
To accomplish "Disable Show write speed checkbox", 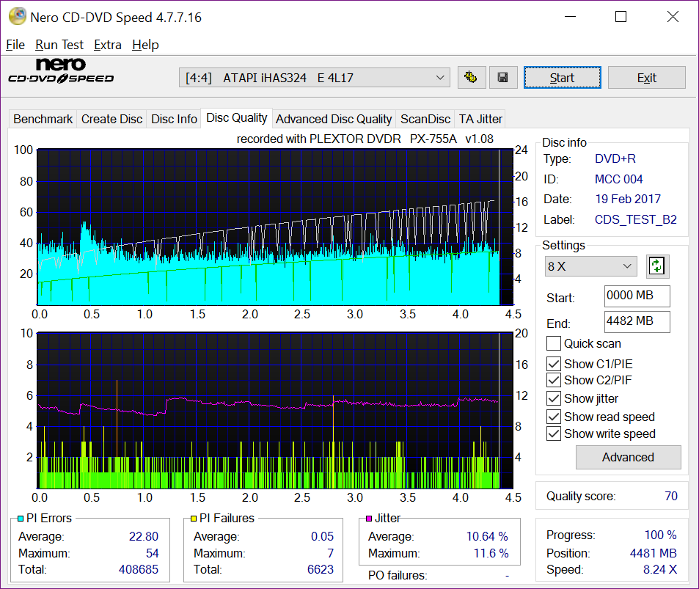I will [x=554, y=433].
